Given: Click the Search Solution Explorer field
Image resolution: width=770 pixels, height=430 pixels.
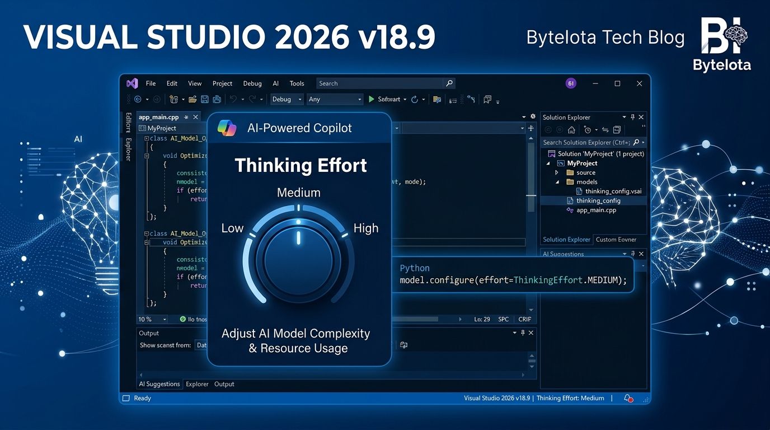Looking at the screenshot, I should 594,142.
